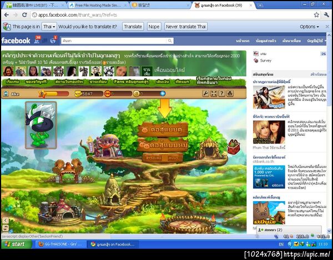Open Facebook friend requests icon showing 38
This screenshot has height=260, width=333.
point(37,40)
